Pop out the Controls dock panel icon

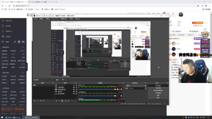[x=167, y=83]
